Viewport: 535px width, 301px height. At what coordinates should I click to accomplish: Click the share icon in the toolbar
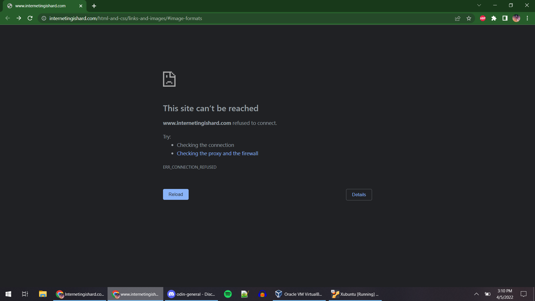tap(458, 18)
